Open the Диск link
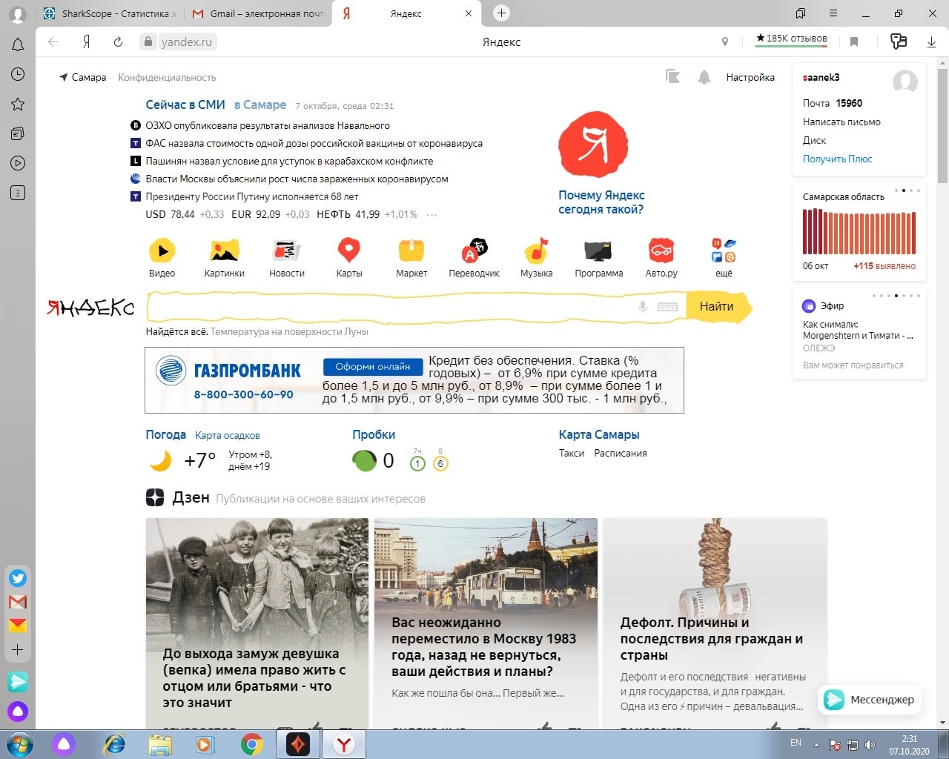 (x=814, y=140)
